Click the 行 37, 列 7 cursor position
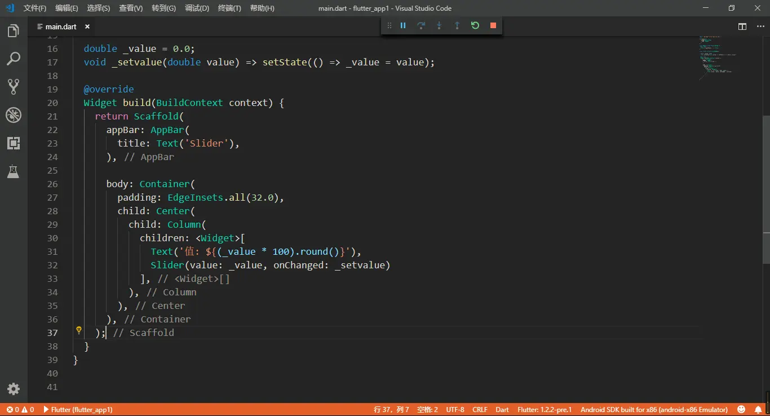 (391, 410)
